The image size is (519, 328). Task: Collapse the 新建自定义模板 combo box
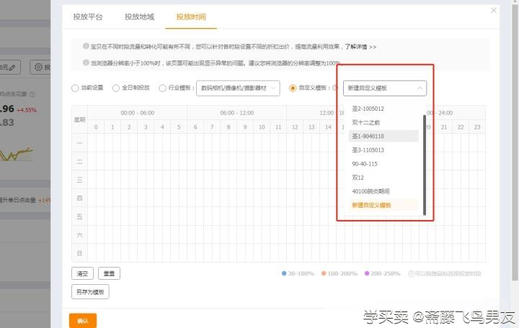pyautogui.click(x=385, y=88)
